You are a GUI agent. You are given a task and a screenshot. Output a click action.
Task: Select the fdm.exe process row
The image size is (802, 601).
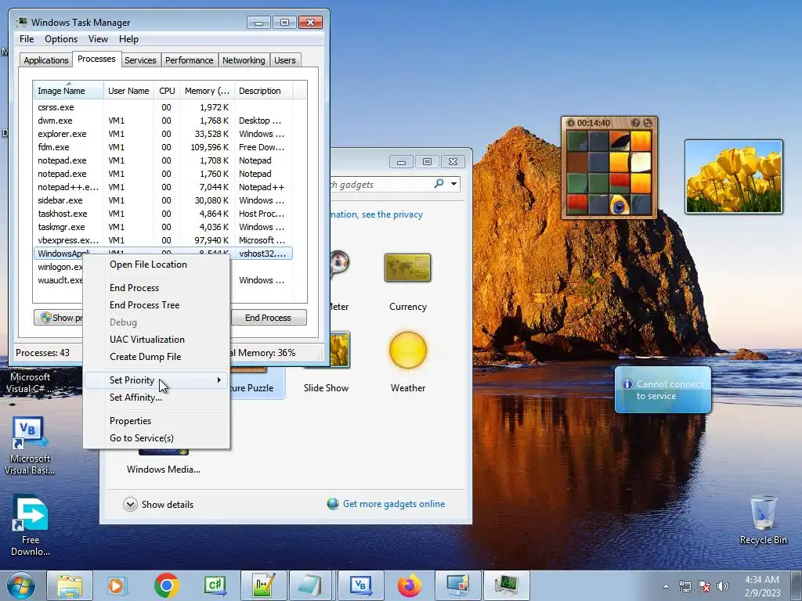(163, 147)
